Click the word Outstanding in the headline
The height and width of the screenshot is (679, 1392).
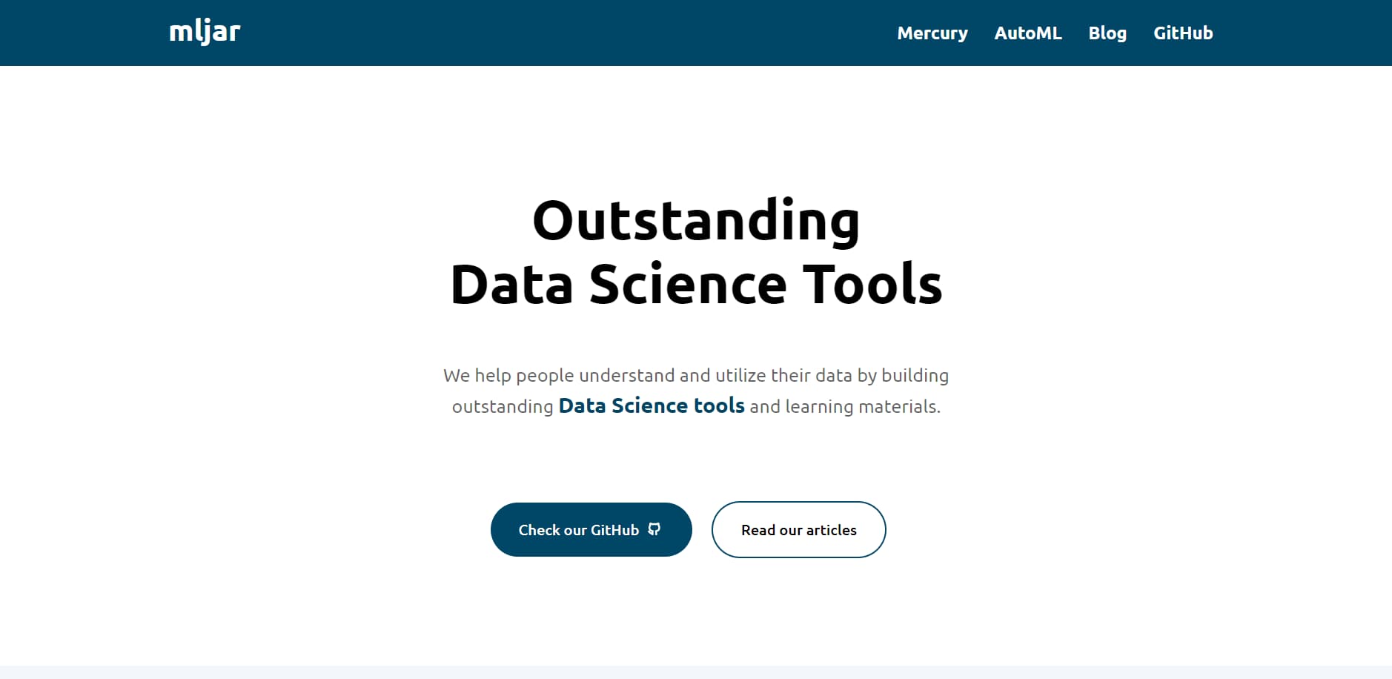click(x=696, y=221)
